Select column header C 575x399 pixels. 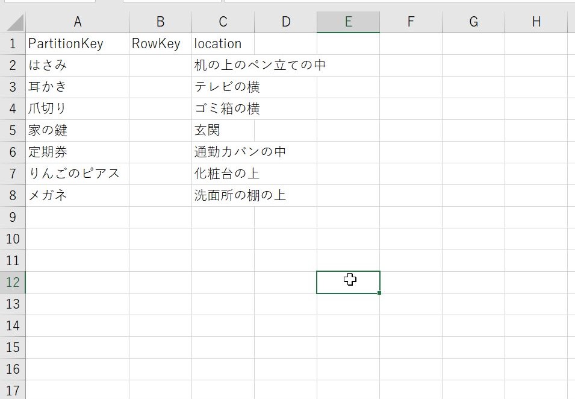pyautogui.click(x=222, y=22)
